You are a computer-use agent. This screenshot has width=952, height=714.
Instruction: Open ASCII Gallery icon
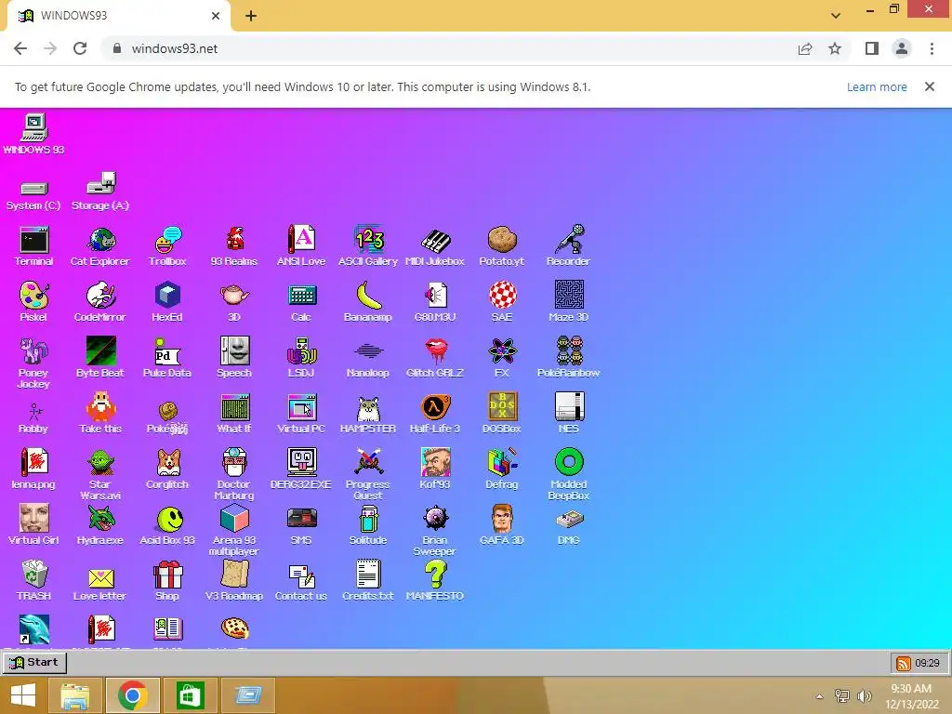(x=368, y=245)
